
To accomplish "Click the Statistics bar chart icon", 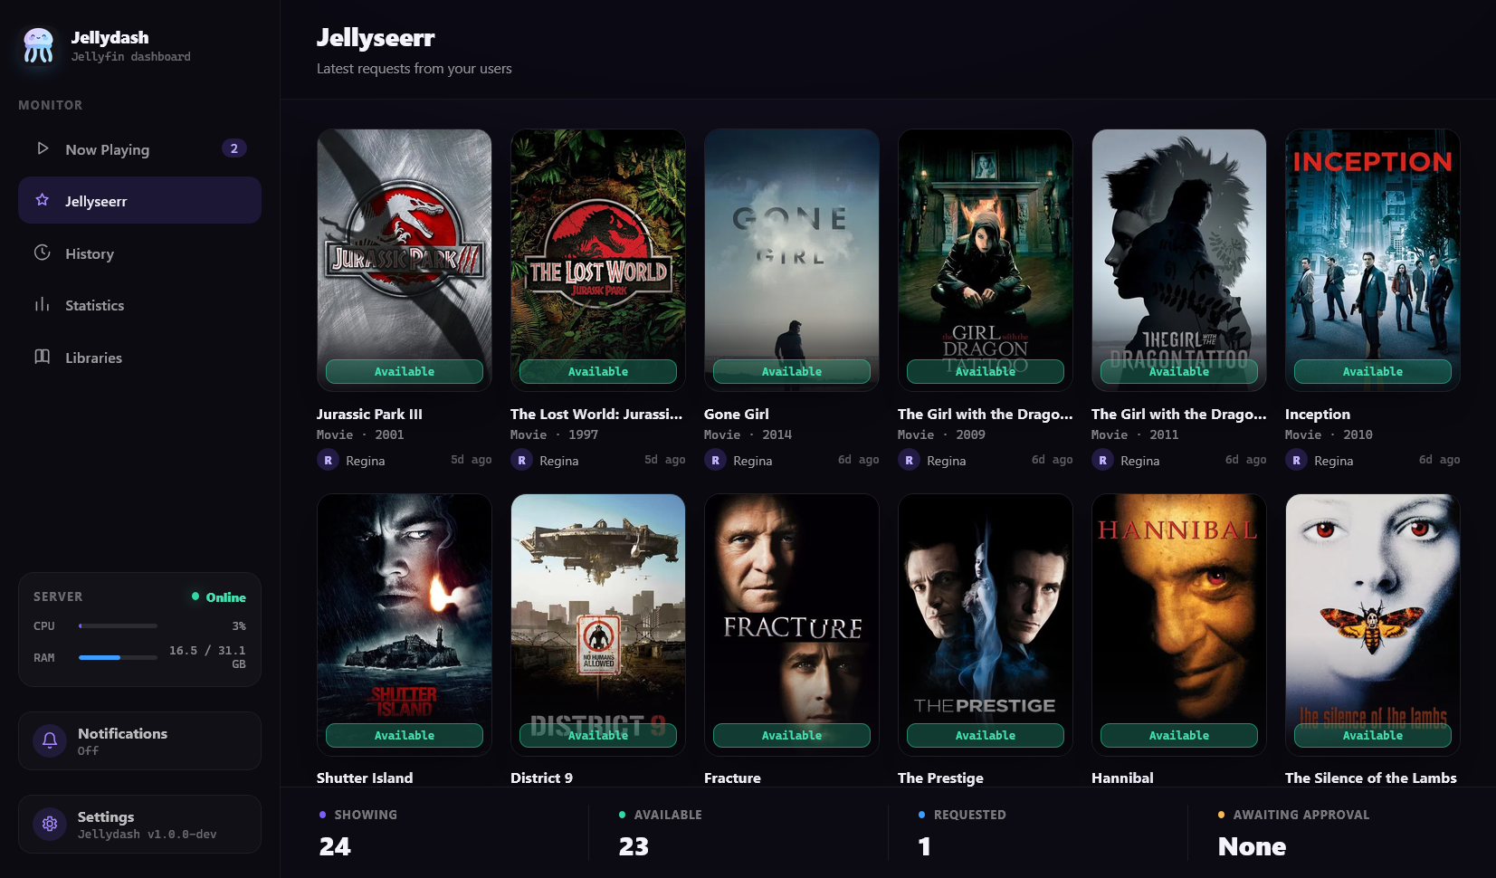I will (x=43, y=304).
